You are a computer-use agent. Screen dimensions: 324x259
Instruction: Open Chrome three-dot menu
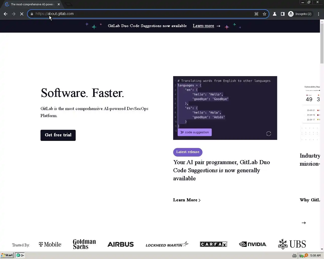[318, 14]
